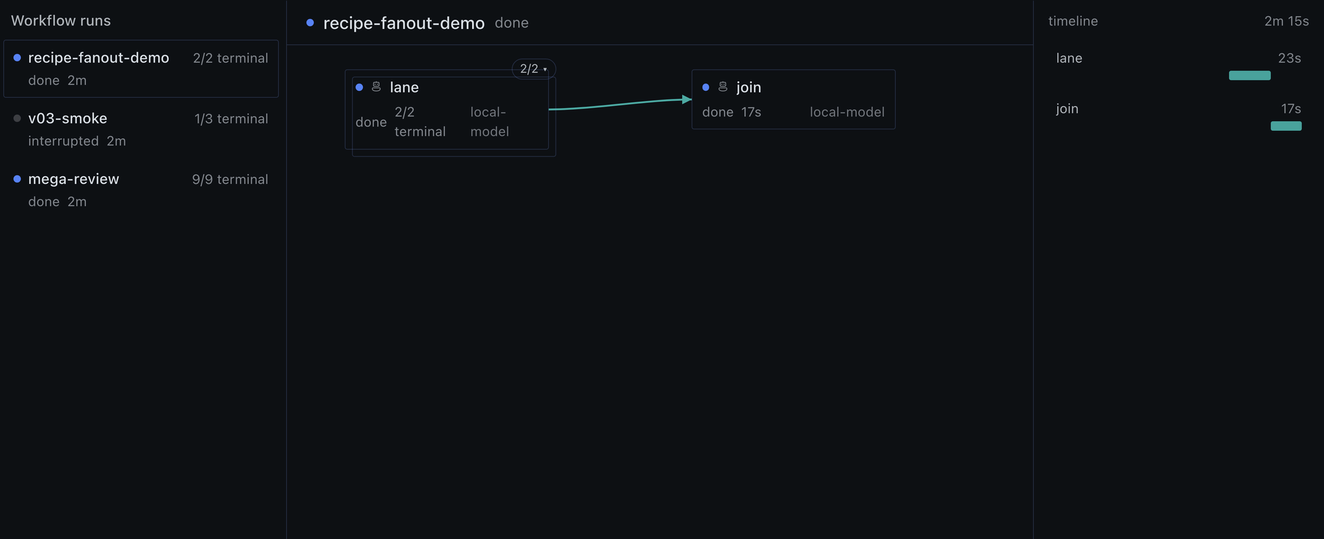Click the blue status dot of mega-review run

18,179
